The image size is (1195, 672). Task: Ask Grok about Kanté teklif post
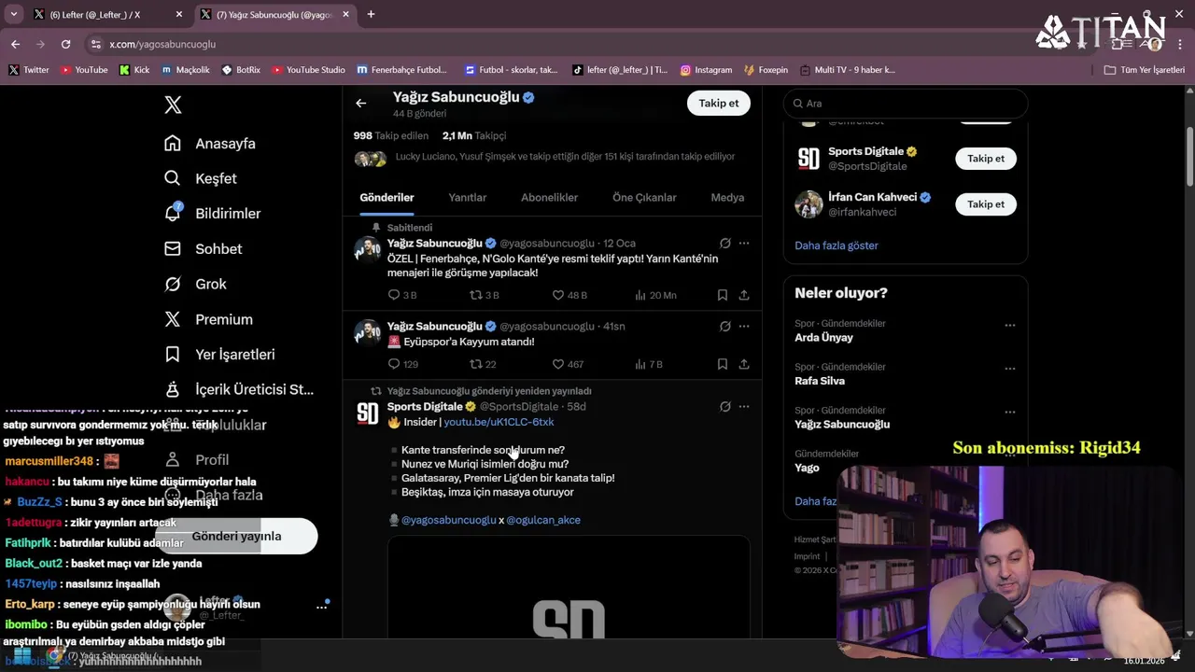click(x=725, y=244)
